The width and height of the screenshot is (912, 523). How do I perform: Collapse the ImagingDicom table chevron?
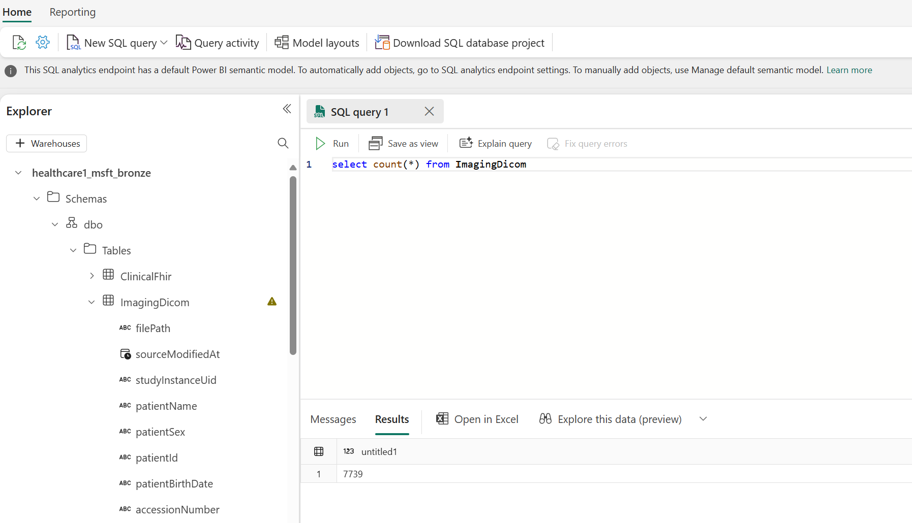[x=92, y=302]
